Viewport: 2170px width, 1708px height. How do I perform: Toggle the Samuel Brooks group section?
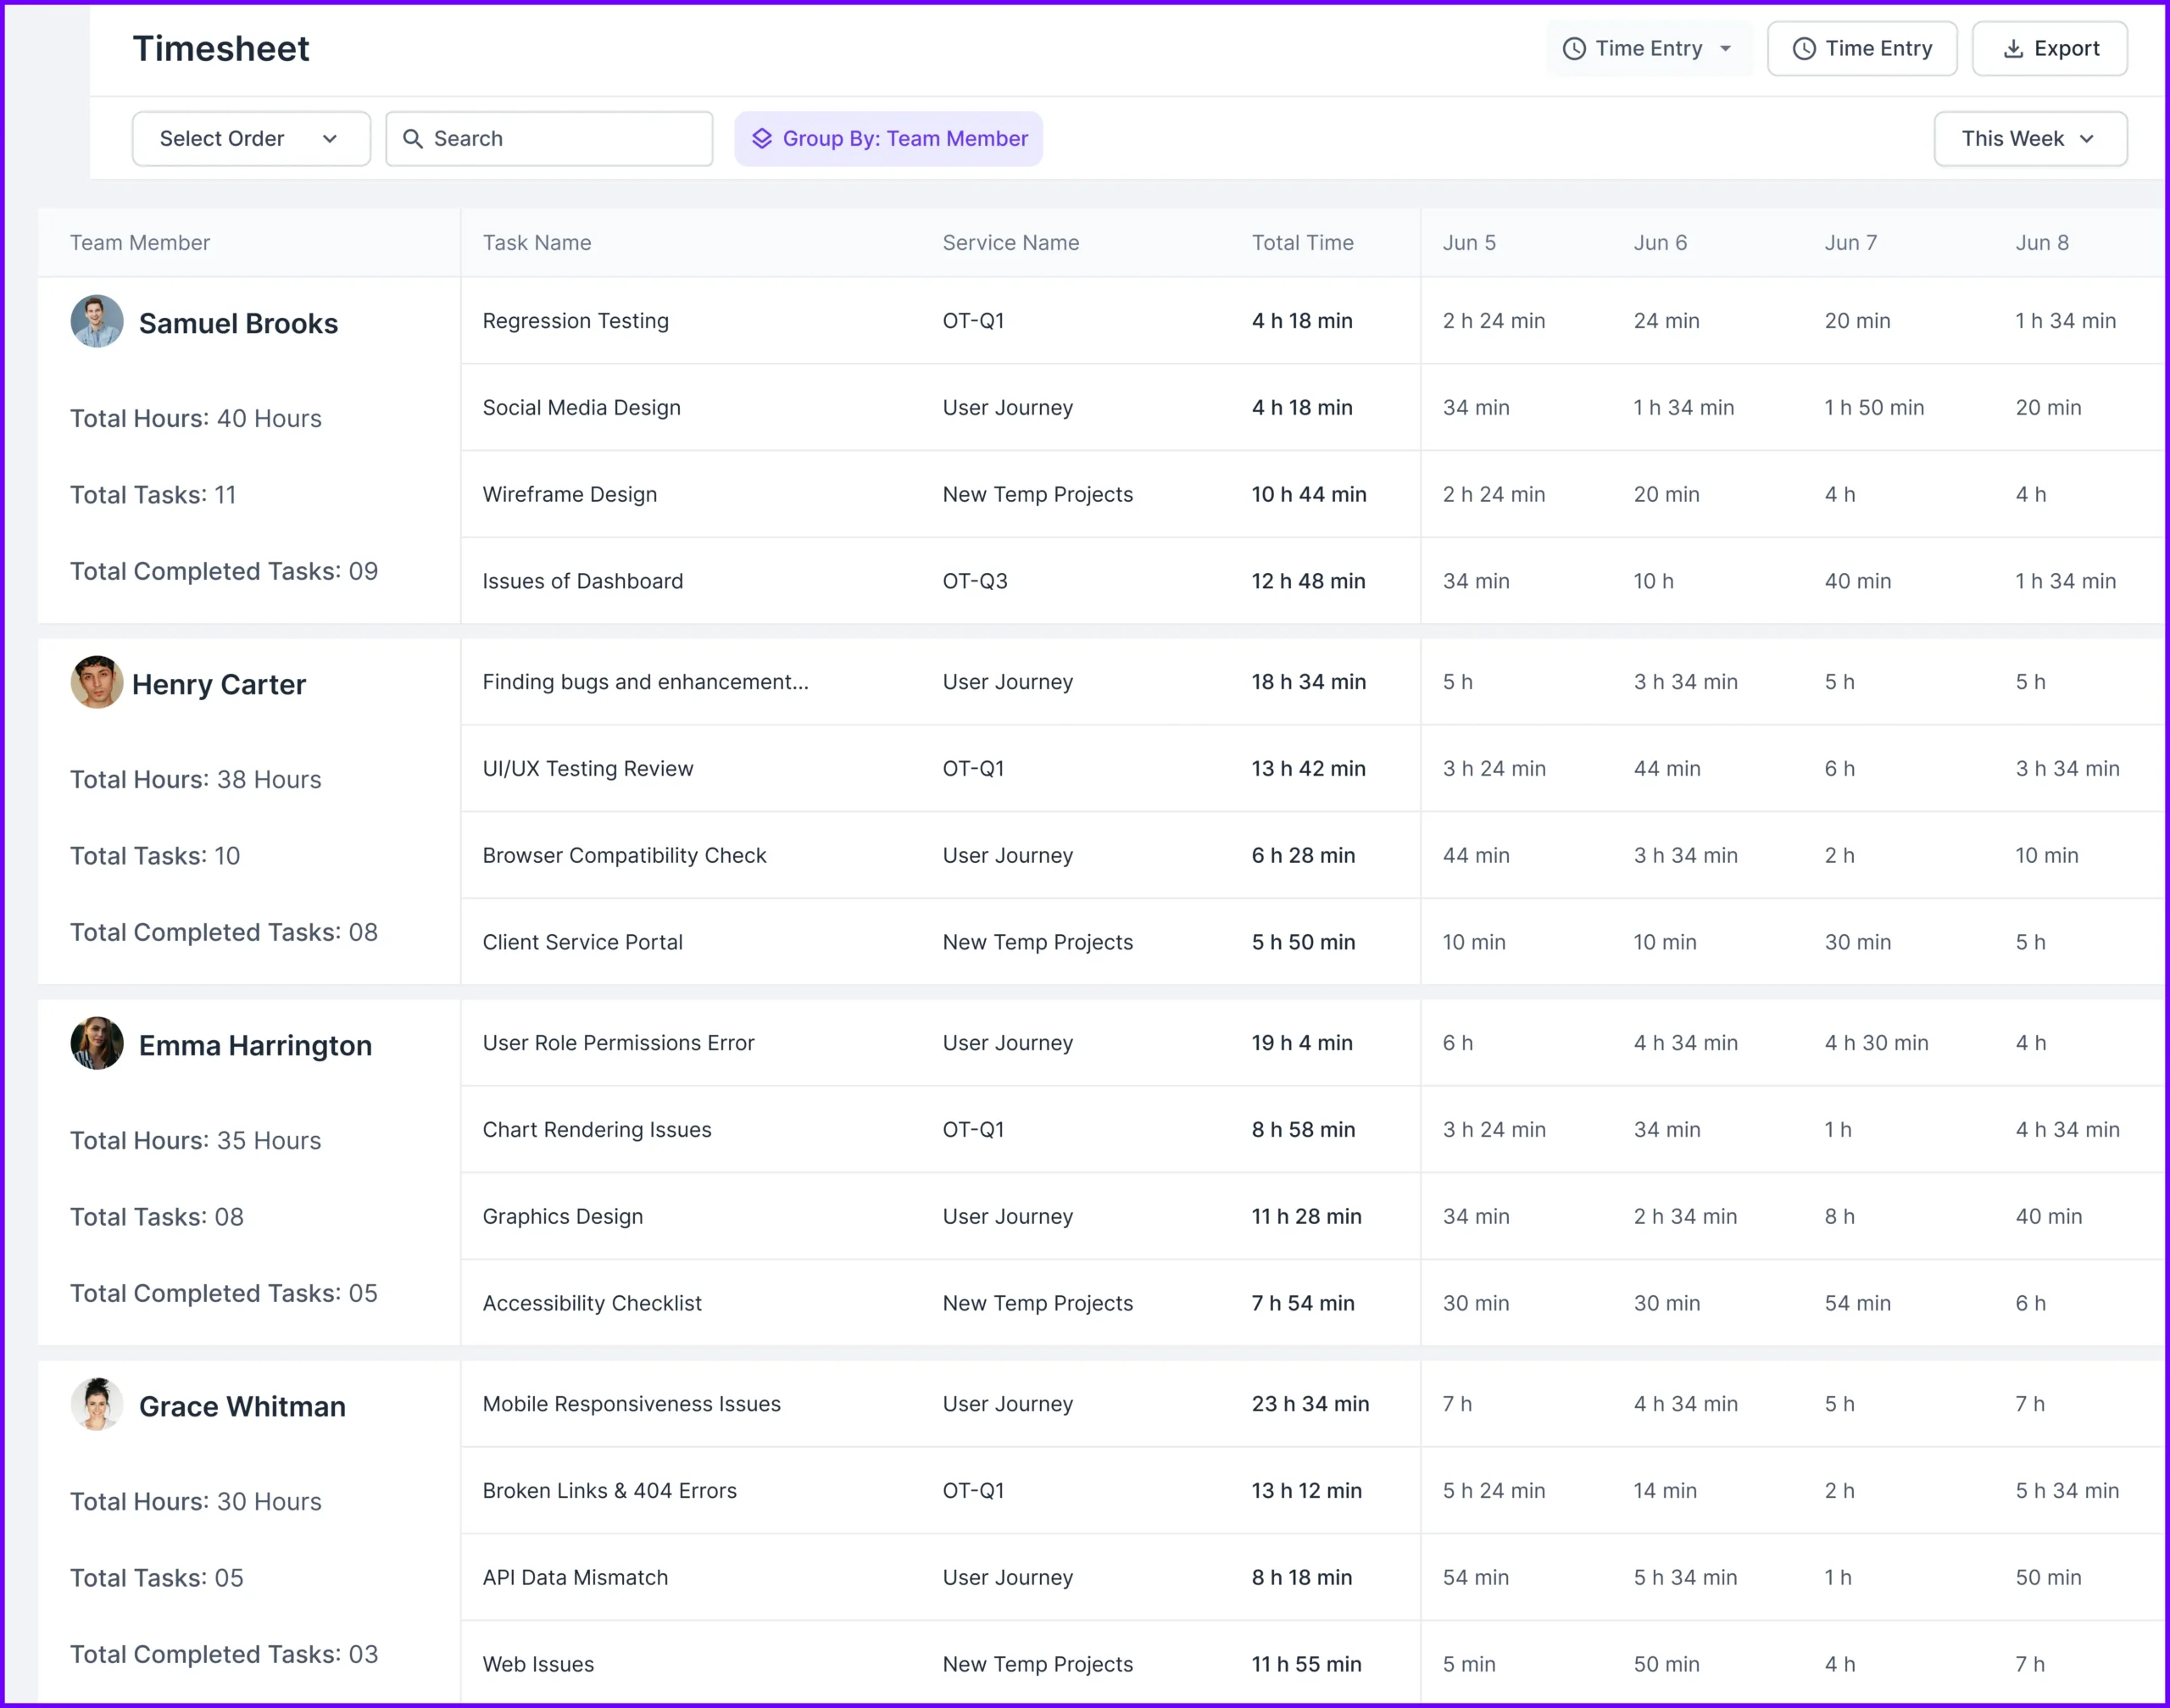click(238, 323)
